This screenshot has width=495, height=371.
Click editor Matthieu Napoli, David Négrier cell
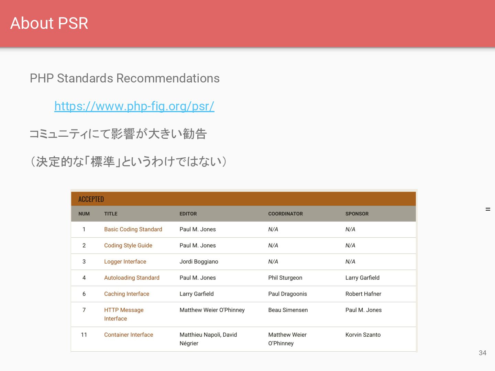[208, 339]
